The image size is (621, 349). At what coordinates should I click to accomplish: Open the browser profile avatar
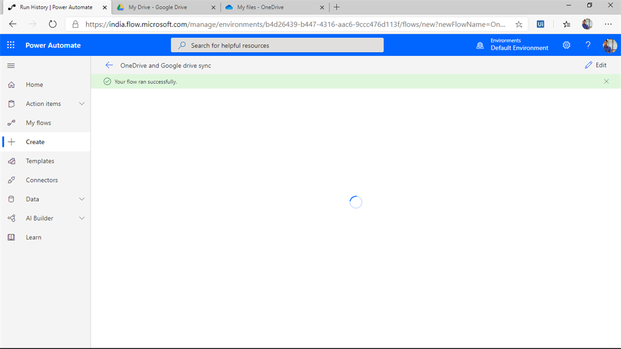[587, 24]
